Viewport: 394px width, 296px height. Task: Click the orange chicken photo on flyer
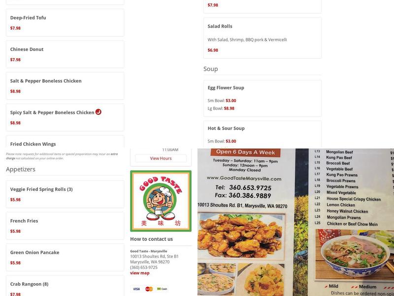(x=241, y=236)
